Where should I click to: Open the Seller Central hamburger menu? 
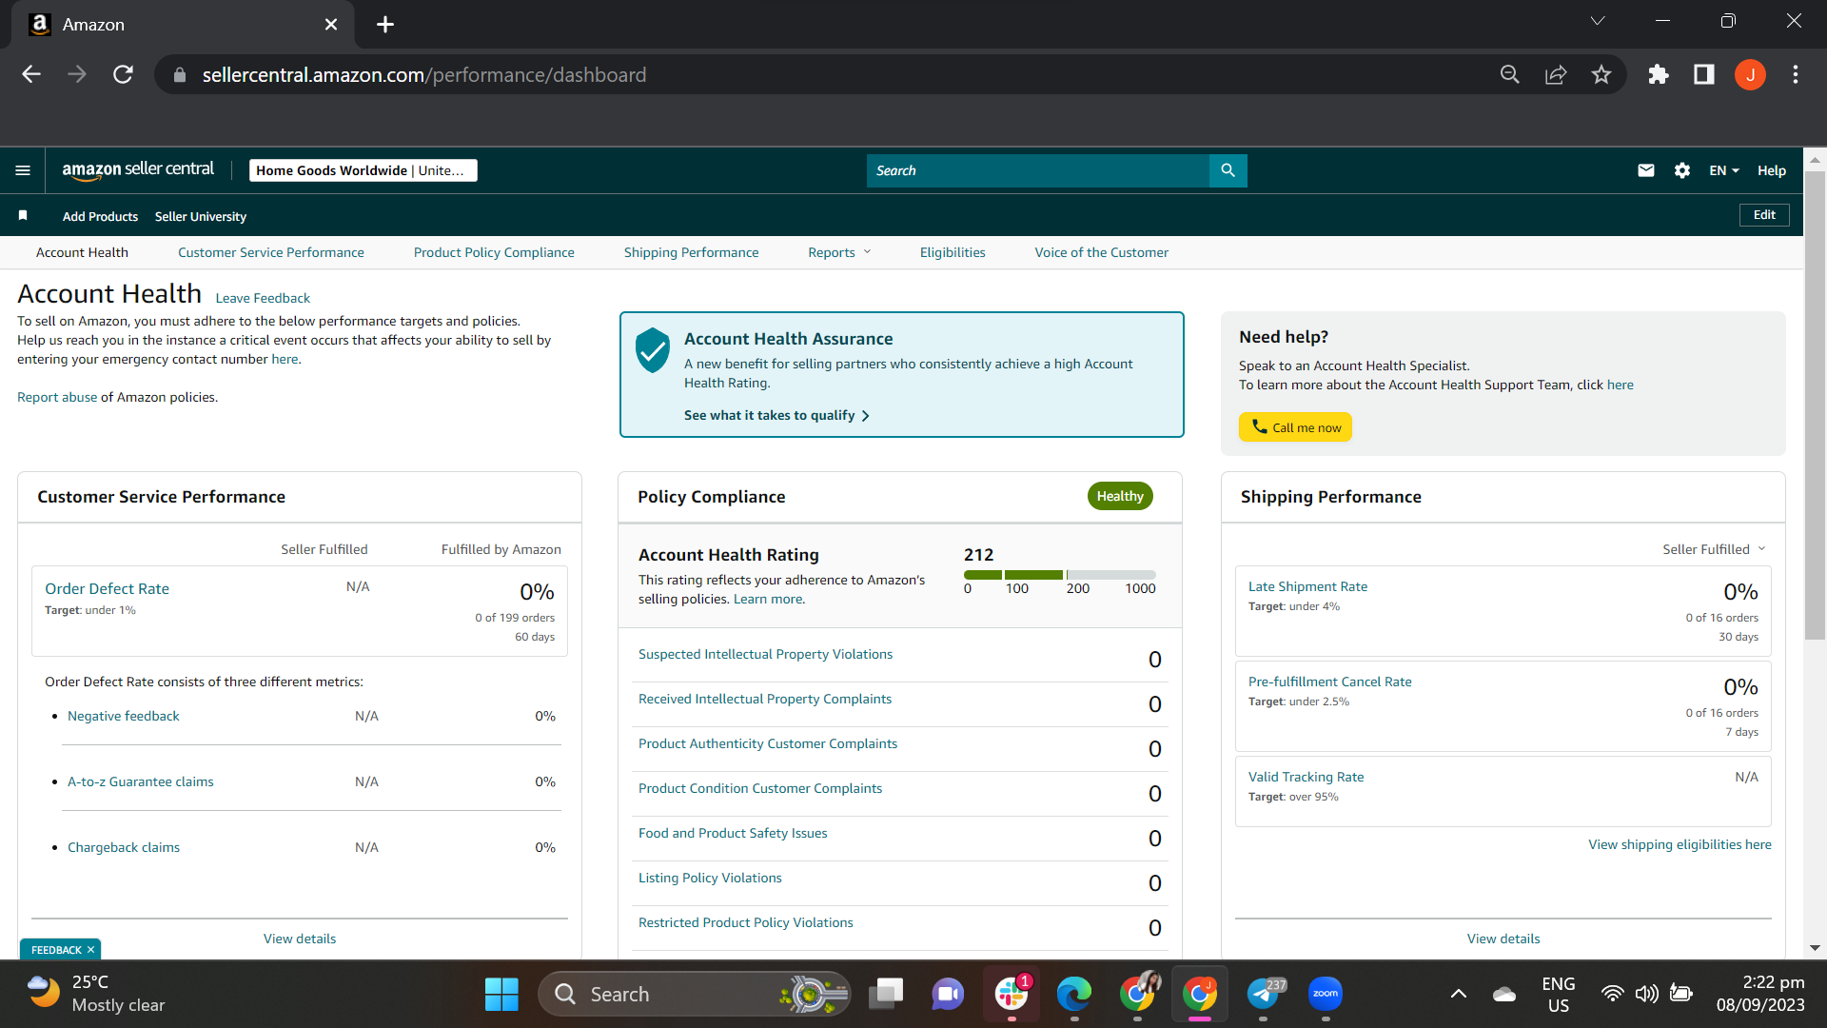click(23, 170)
